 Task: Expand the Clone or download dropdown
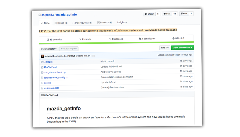[x=182, y=48]
